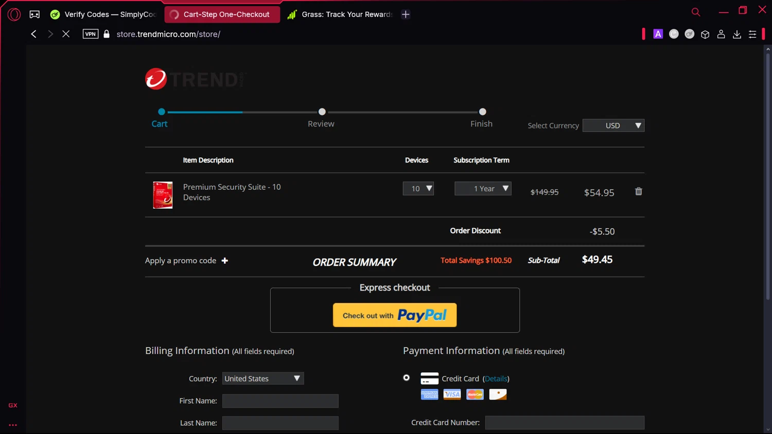This screenshot has width=772, height=434.
Task: Click the gray C extension icon
Action: coord(674,34)
